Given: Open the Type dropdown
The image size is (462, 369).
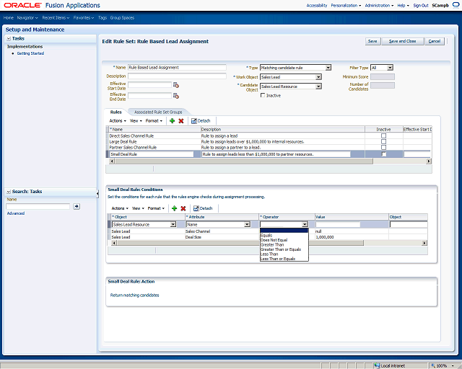Looking at the screenshot, I should (x=328, y=68).
